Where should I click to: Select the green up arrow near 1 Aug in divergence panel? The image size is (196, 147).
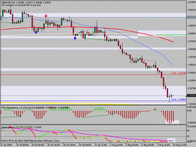tap(112, 114)
